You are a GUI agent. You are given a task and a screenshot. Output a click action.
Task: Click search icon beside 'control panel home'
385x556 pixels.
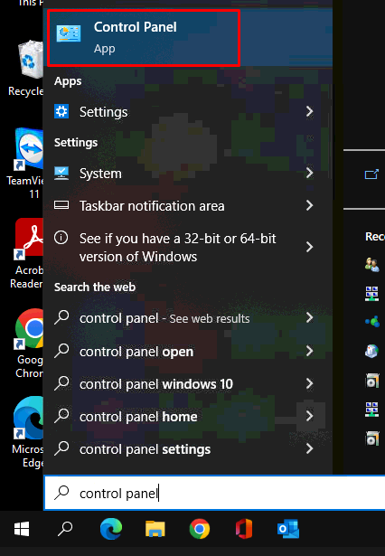click(61, 416)
